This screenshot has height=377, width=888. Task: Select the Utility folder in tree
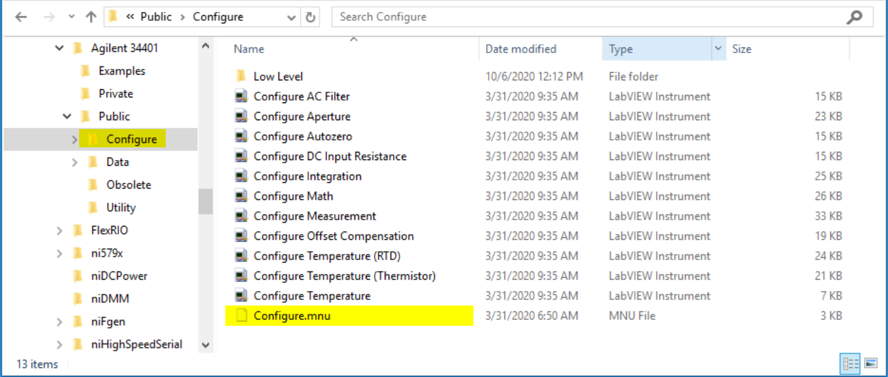tap(121, 207)
